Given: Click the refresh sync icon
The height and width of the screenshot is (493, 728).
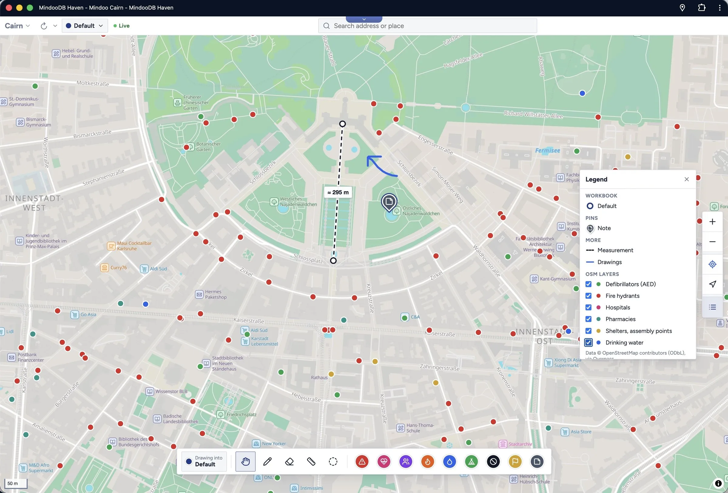Looking at the screenshot, I should pos(44,26).
